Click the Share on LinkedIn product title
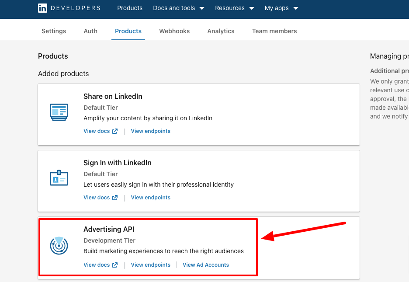The height and width of the screenshot is (282, 409). point(113,97)
